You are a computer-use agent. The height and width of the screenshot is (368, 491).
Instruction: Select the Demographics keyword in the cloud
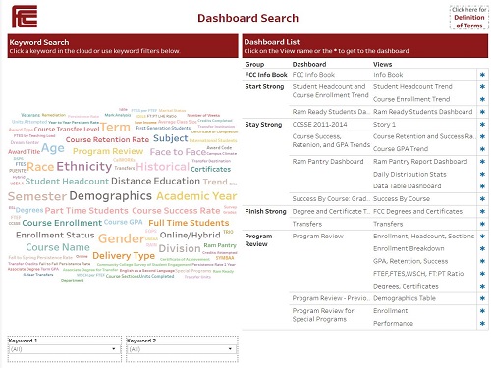tap(110, 196)
